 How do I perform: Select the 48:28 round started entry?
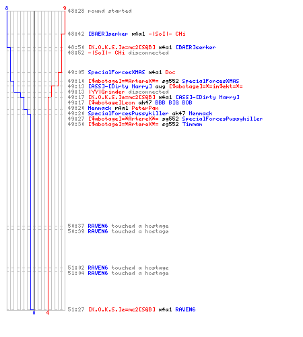click(100, 11)
